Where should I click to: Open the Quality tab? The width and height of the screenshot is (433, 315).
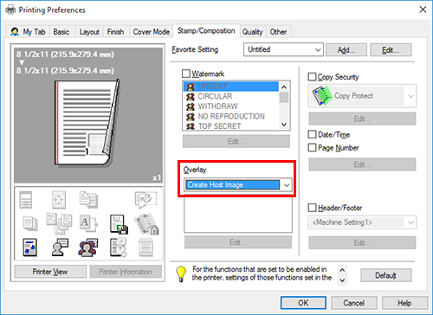(x=253, y=32)
